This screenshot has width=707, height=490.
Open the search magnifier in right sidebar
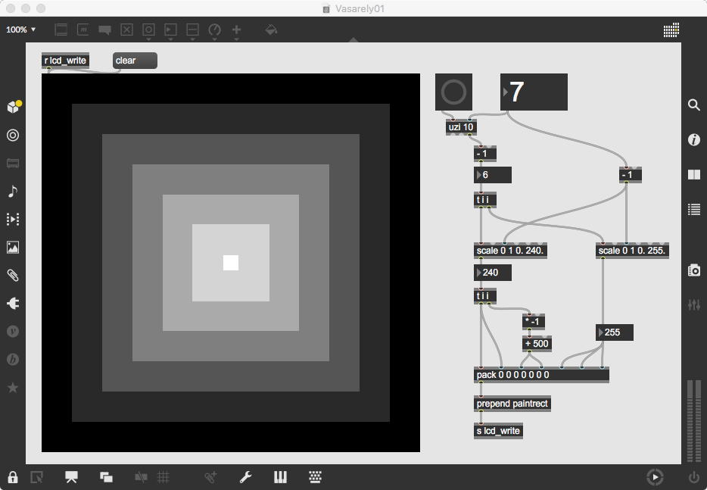tap(694, 105)
